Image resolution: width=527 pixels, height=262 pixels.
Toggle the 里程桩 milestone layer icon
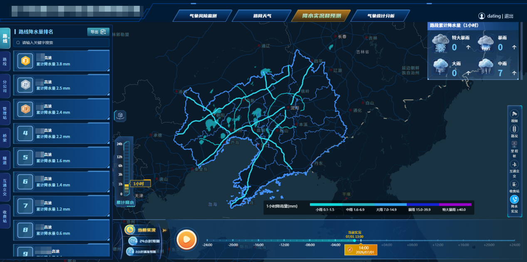point(515,144)
